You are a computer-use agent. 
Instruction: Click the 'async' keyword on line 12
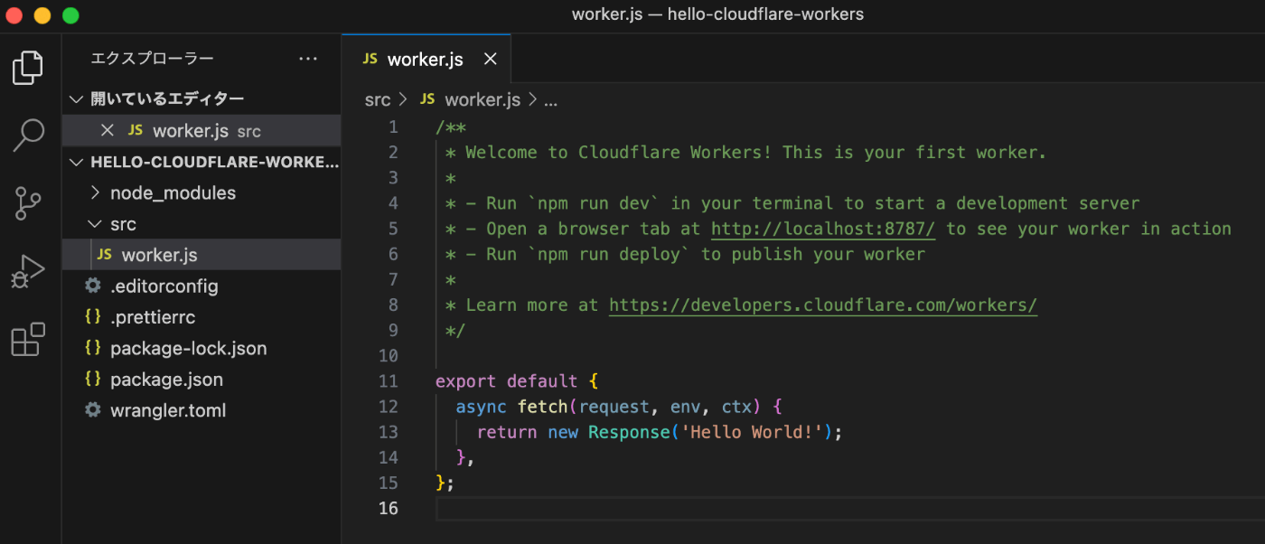coord(481,407)
